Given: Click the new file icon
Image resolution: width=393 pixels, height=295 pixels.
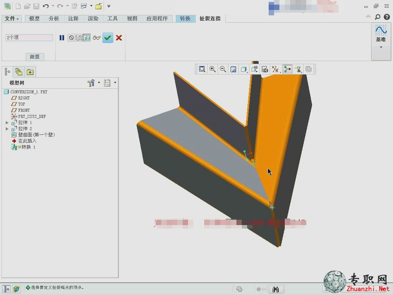Looking at the screenshot, I should click(x=18, y=6).
